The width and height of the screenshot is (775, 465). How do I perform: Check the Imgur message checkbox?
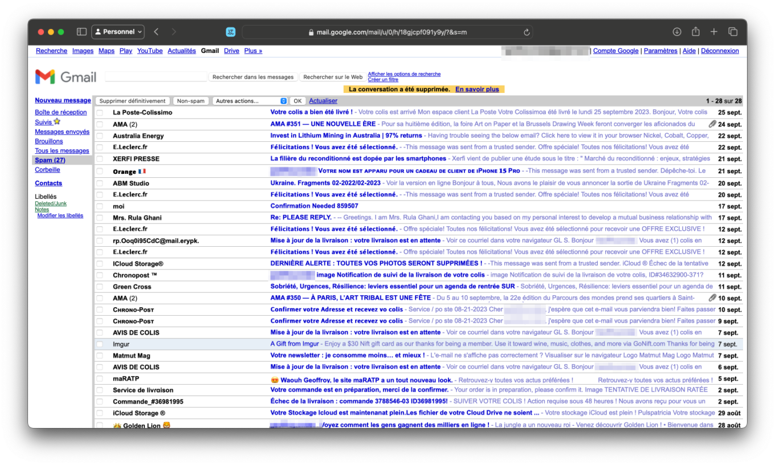(x=100, y=344)
